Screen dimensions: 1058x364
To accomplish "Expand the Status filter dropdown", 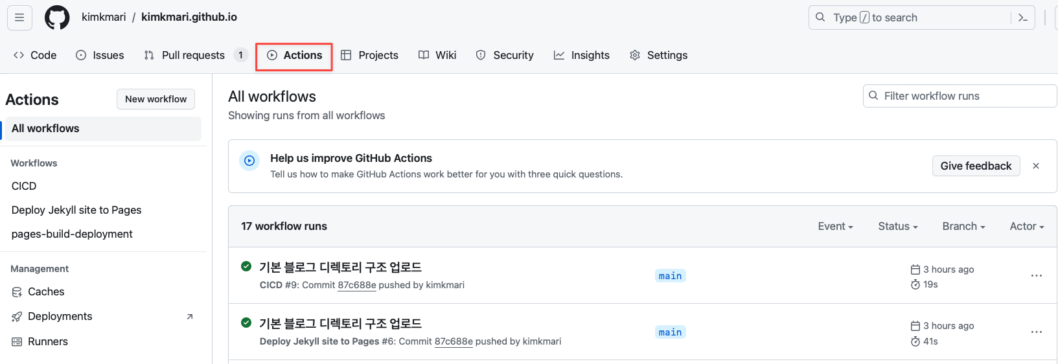I will coord(897,226).
